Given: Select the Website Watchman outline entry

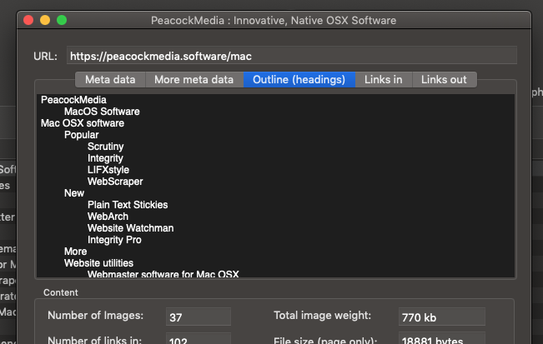Looking at the screenshot, I should pyautogui.click(x=130, y=228).
